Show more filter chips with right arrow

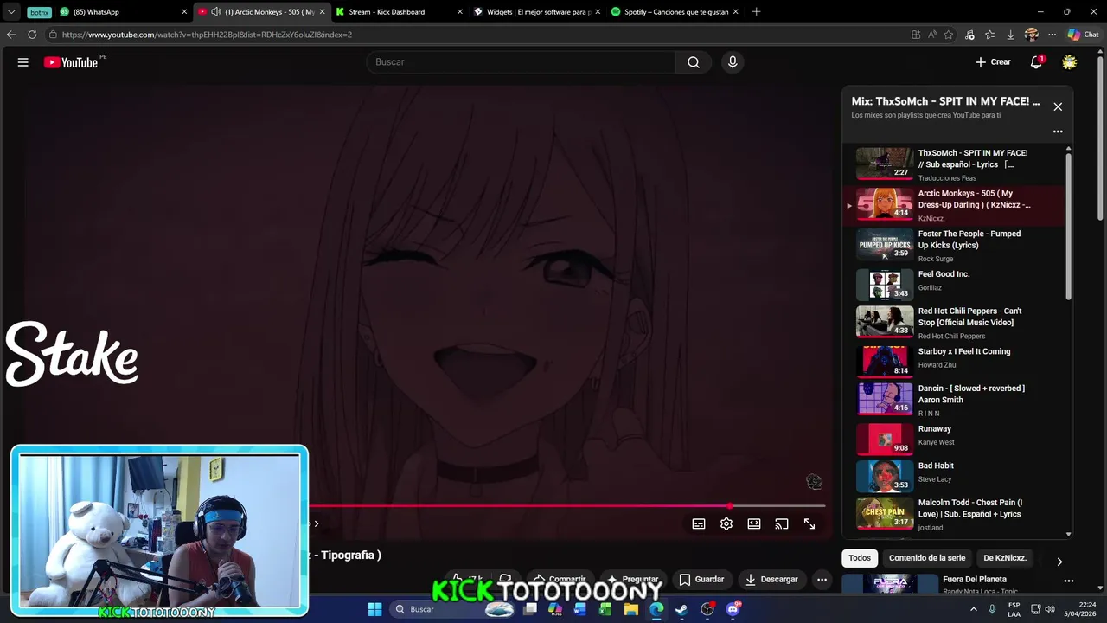(x=1059, y=562)
